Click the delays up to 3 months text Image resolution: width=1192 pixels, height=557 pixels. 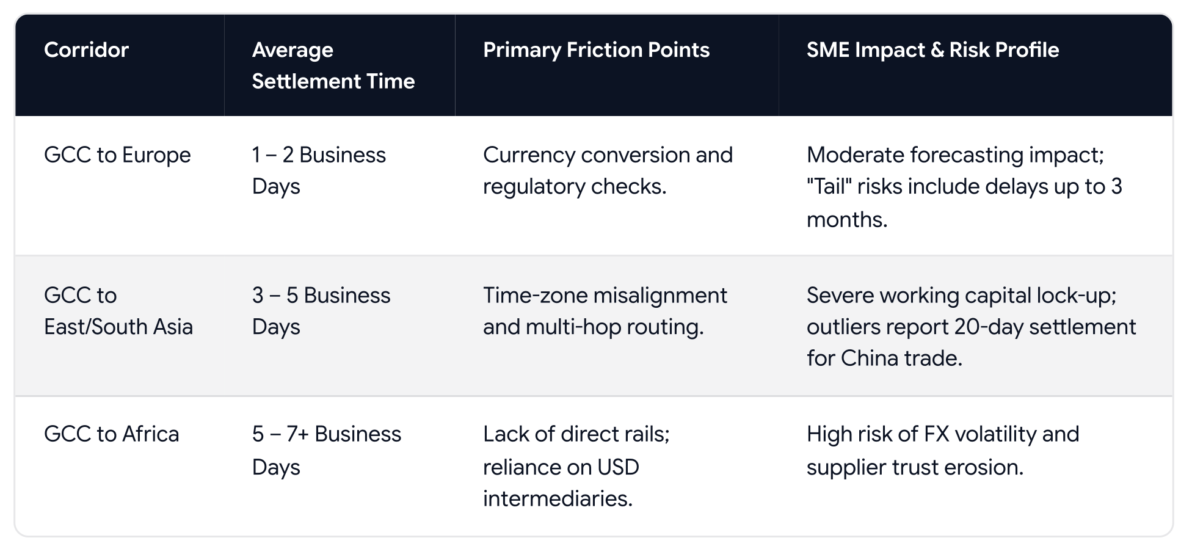click(x=964, y=203)
